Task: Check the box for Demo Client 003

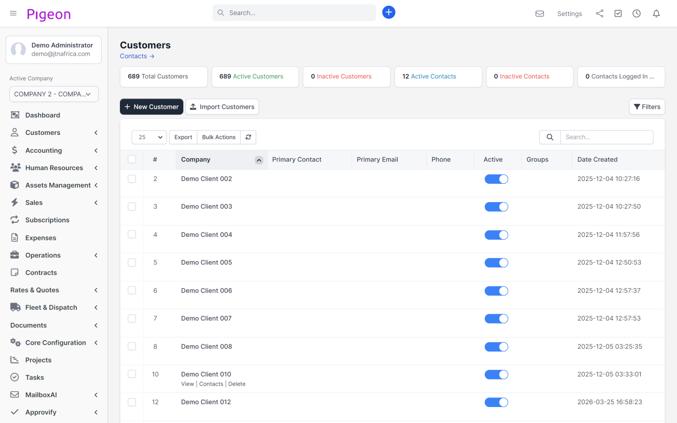Action: coord(132,206)
